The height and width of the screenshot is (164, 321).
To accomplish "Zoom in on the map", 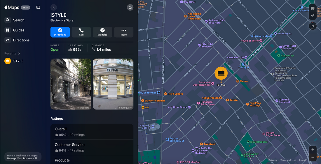I will click(313, 150).
